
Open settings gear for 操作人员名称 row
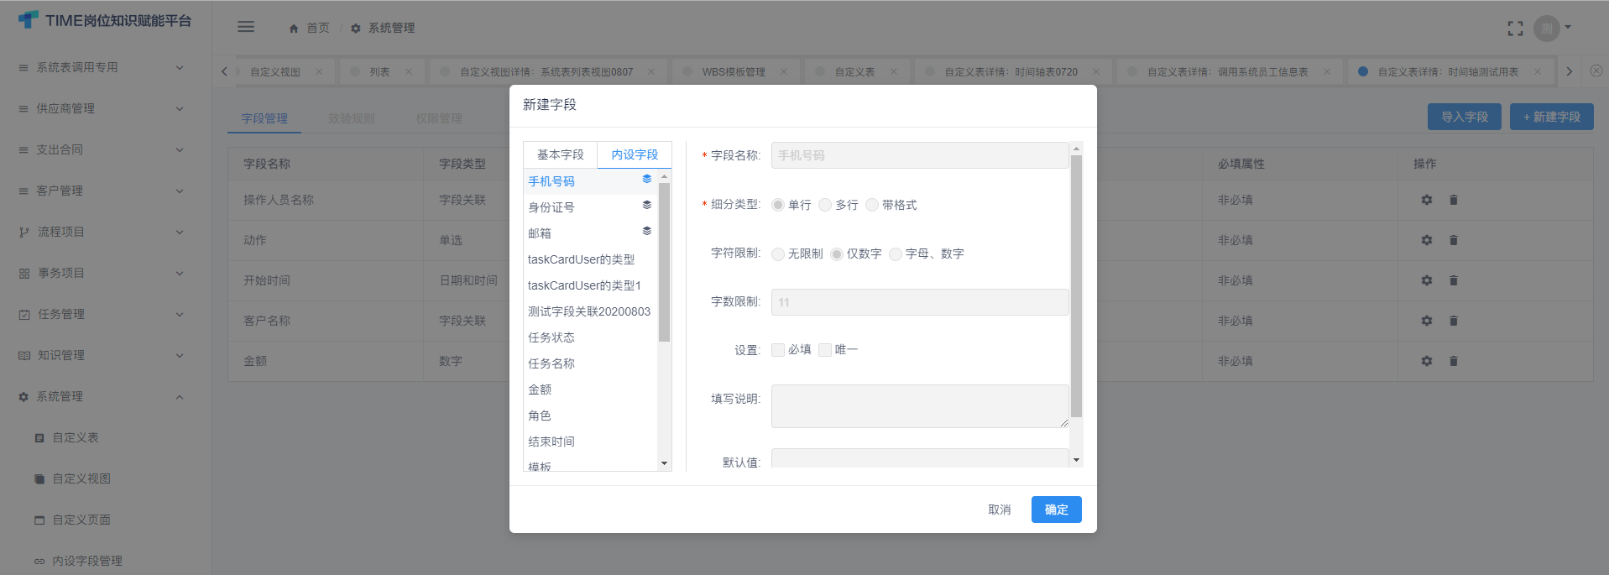pyautogui.click(x=1427, y=200)
